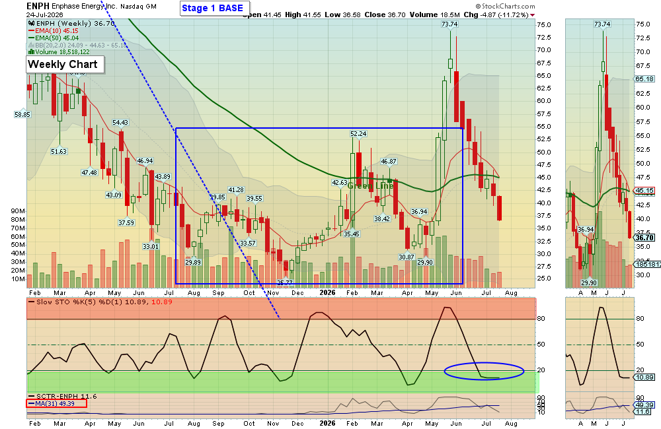The height and width of the screenshot is (429, 661).
Task: Click the 'High 41.55' value in the header
Action: click(x=304, y=15)
